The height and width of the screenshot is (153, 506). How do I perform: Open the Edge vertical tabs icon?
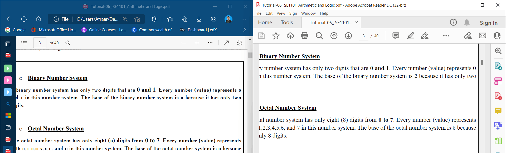(8, 44)
